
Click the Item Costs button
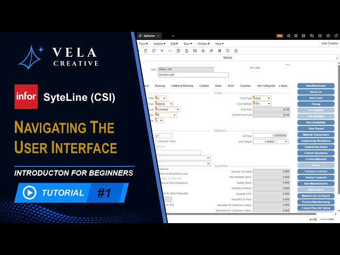click(x=316, y=98)
